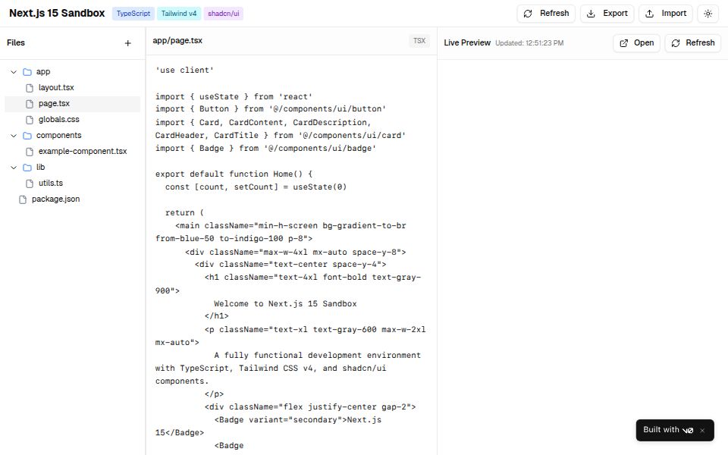
Task: Click the Refresh button in the top toolbar
Action: point(546,13)
